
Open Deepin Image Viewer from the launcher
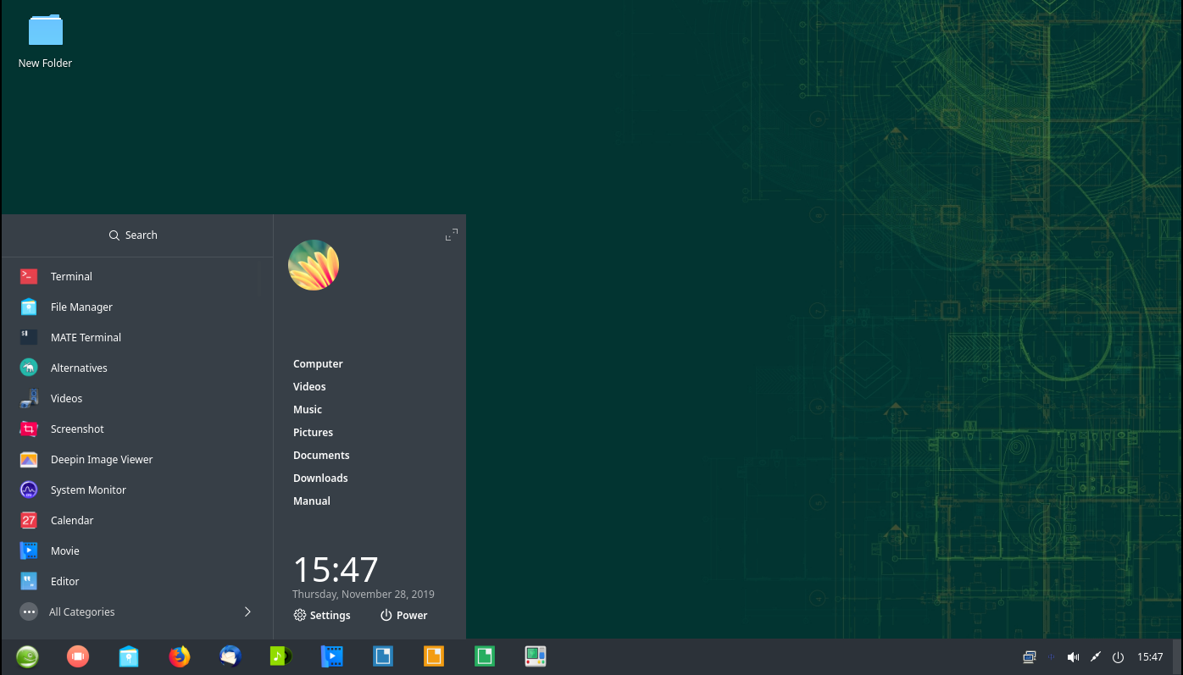coord(102,460)
